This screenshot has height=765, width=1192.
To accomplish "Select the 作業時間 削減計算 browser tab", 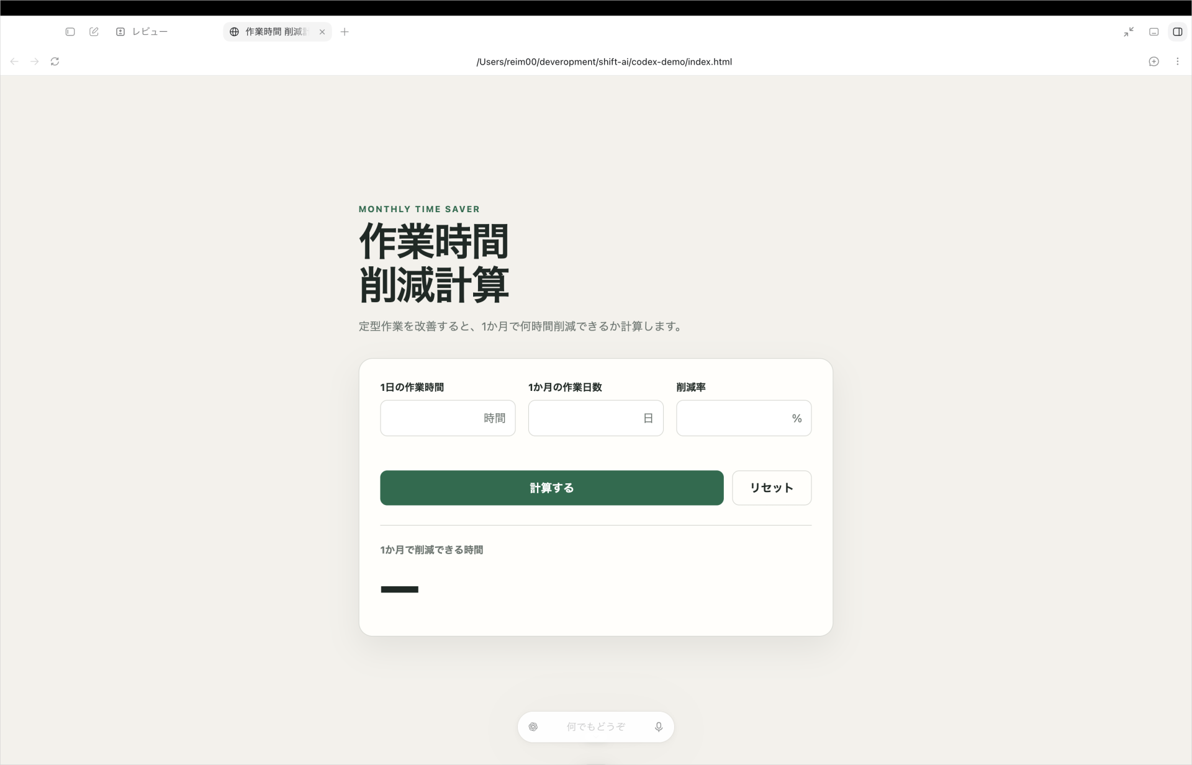I will (276, 32).
